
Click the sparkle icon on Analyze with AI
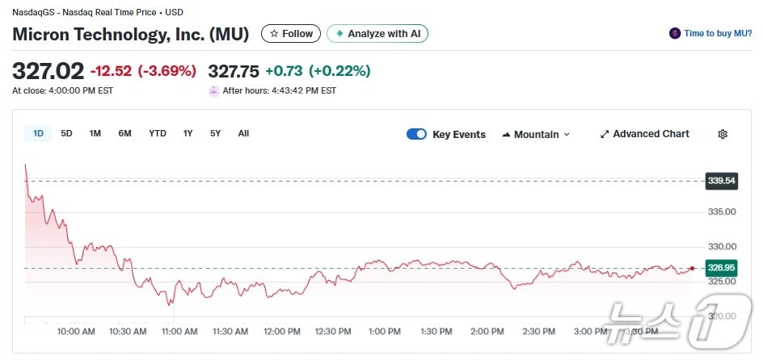point(339,34)
